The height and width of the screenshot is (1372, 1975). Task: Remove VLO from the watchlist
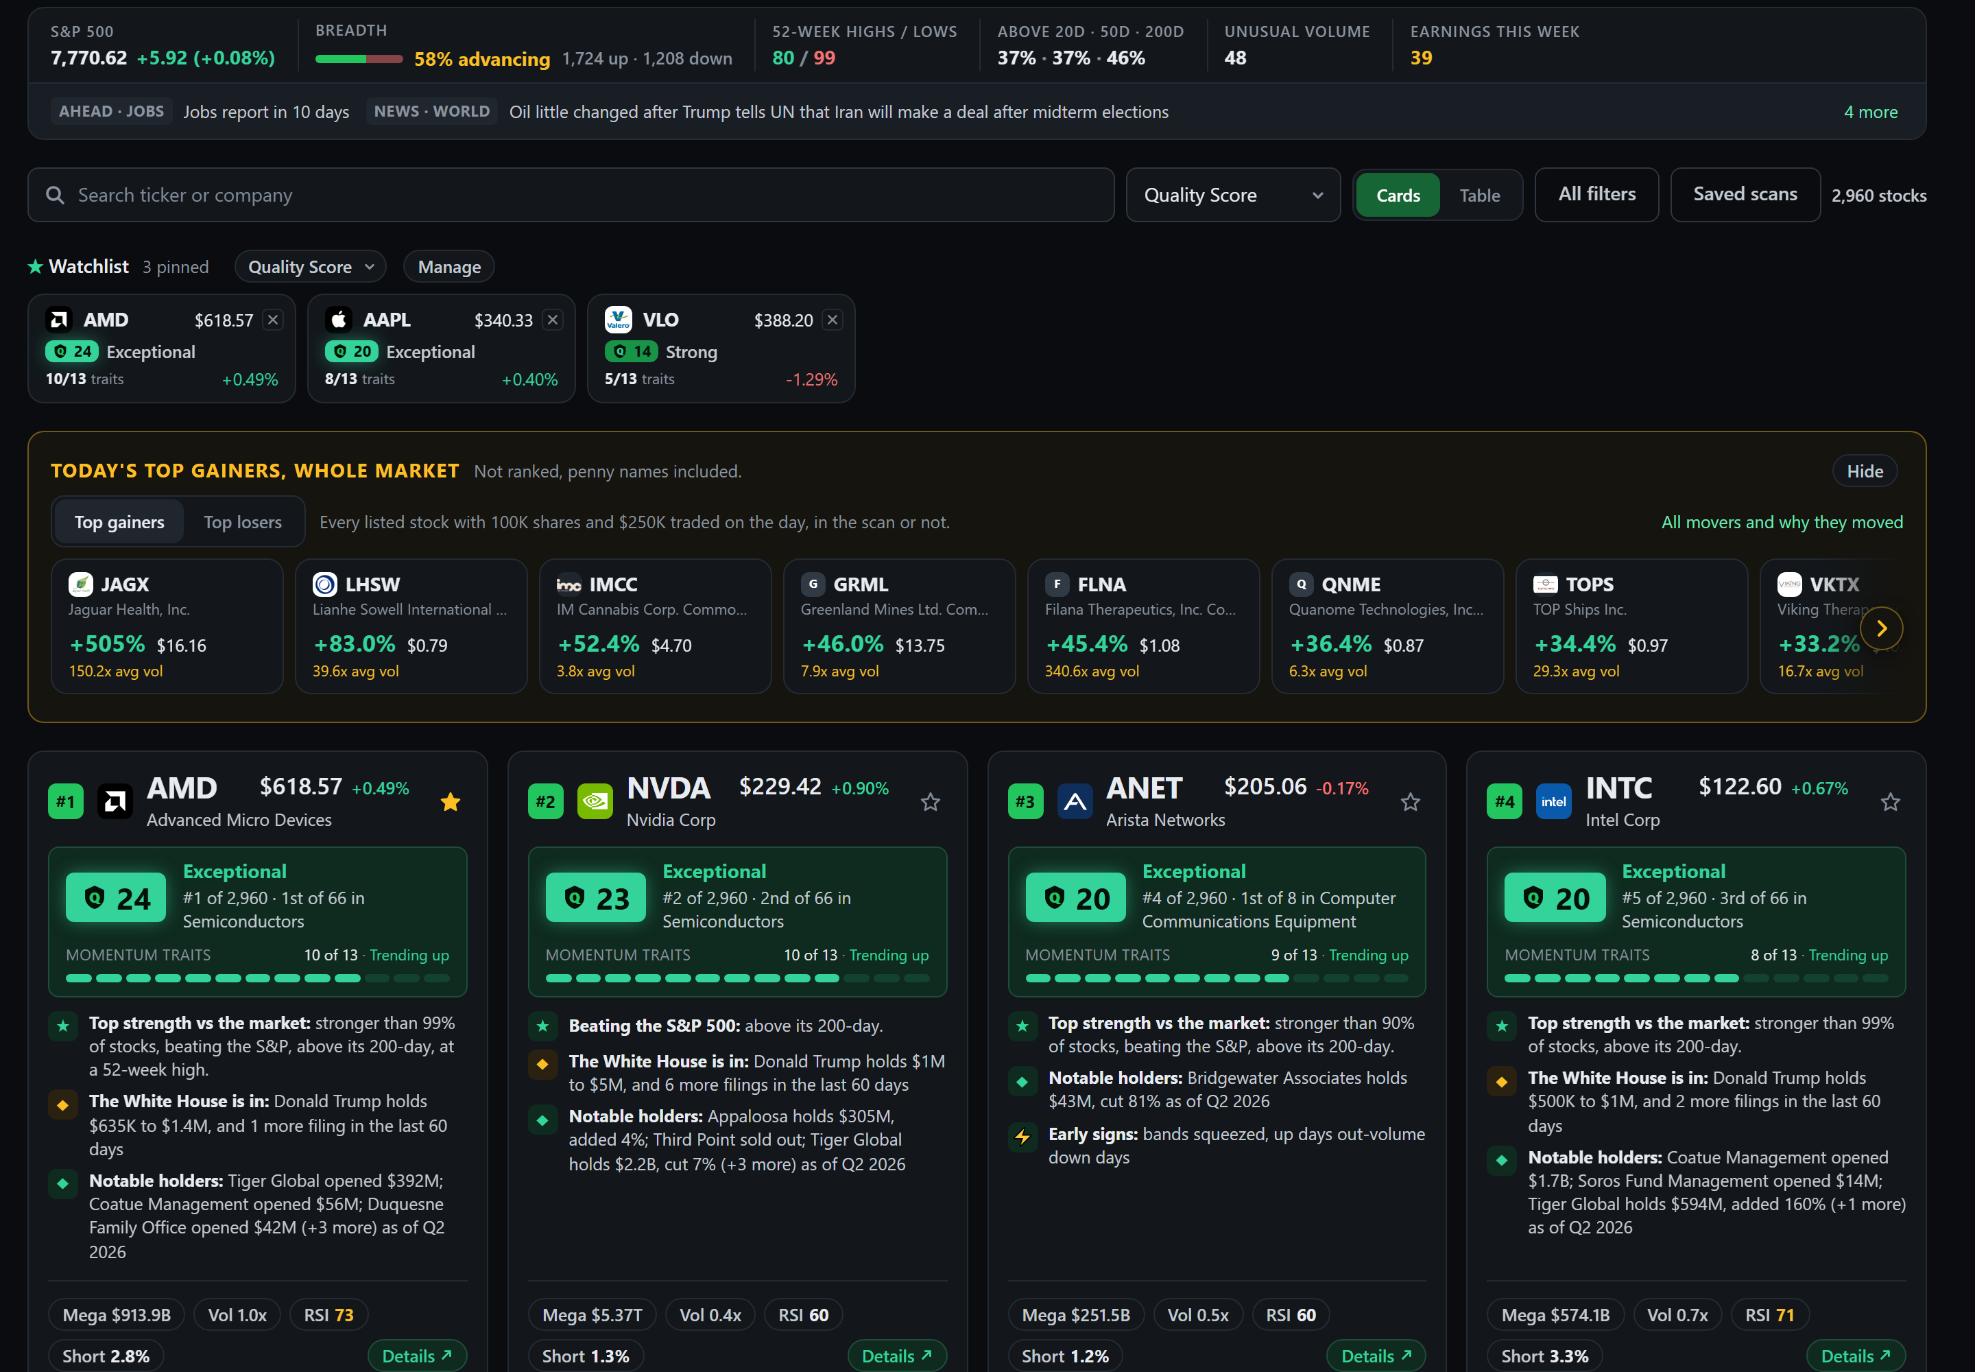832,320
